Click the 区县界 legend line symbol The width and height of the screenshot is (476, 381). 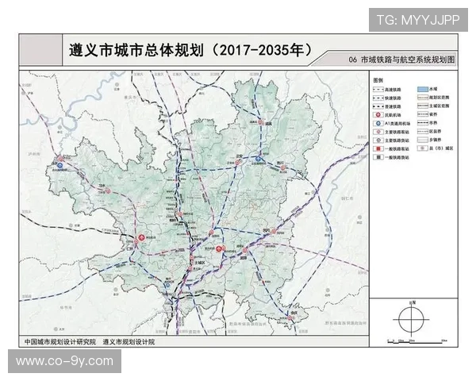click(x=423, y=132)
